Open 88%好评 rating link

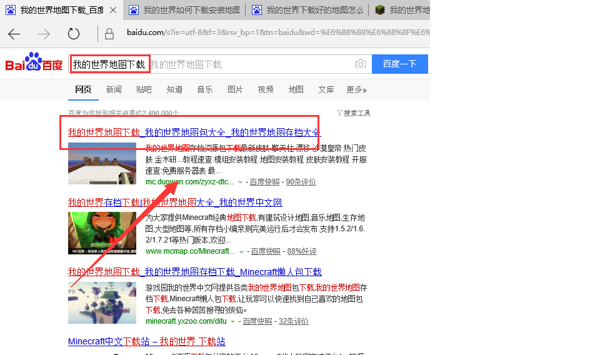[x=302, y=251]
